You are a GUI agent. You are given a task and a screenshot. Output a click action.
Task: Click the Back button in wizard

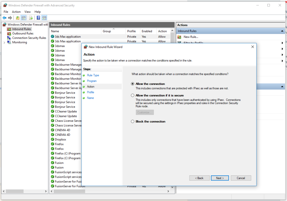(199, 178)
